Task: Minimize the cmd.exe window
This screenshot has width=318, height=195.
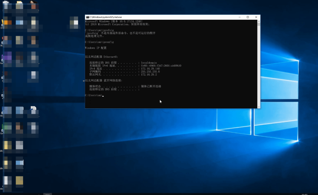Action: 239,17
